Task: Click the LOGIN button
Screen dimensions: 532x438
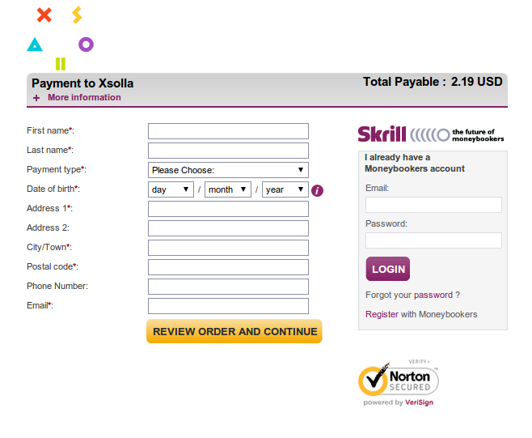Action: click(388, 269)
